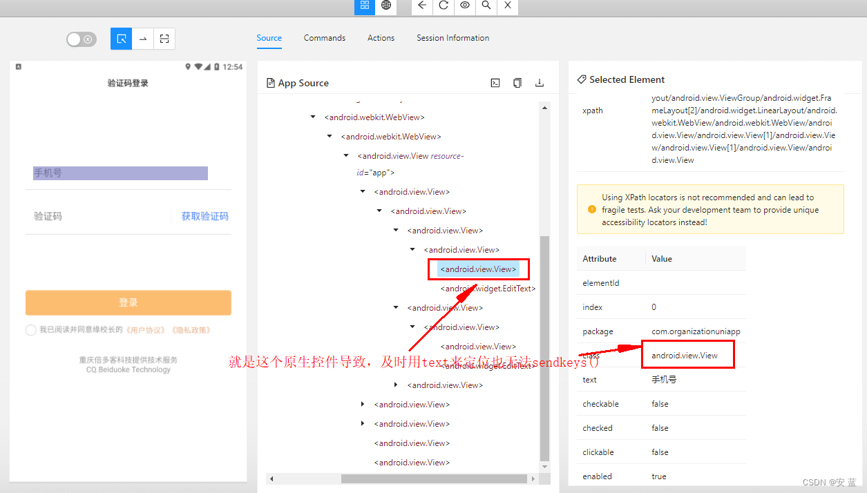This screenshot has width=867, height=493.
Task: Select the element selection tool
Action: [121, 39]
